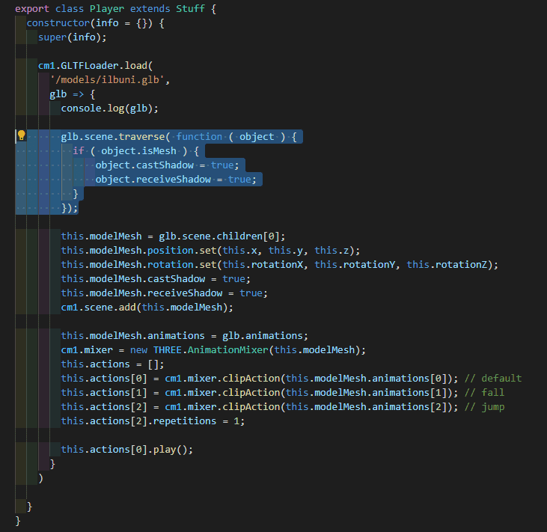Click 'cm1.scene.add(this.modelMesh);'
Viewport: 547px width, 532px height.
pyautogui.click(x=147, y=308)
